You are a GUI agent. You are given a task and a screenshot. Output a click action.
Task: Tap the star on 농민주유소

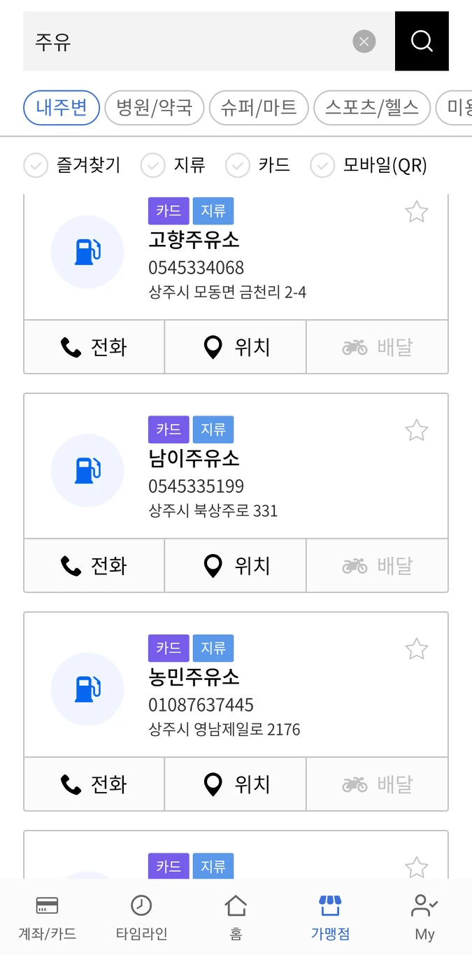click(417, 649)
